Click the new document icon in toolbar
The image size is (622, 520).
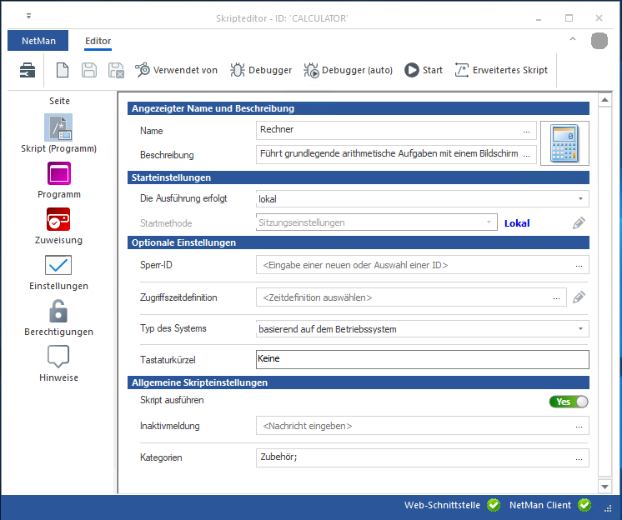62,70
